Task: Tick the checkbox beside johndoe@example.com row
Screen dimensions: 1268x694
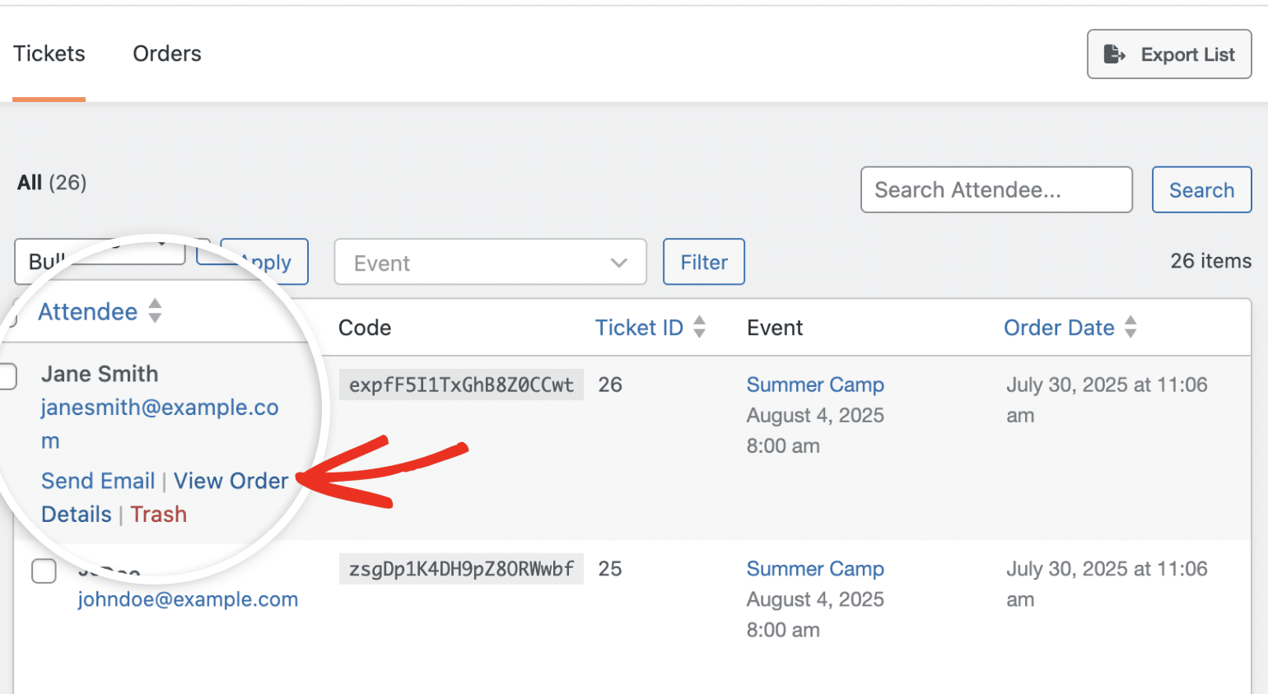Action: coord(44,571)
